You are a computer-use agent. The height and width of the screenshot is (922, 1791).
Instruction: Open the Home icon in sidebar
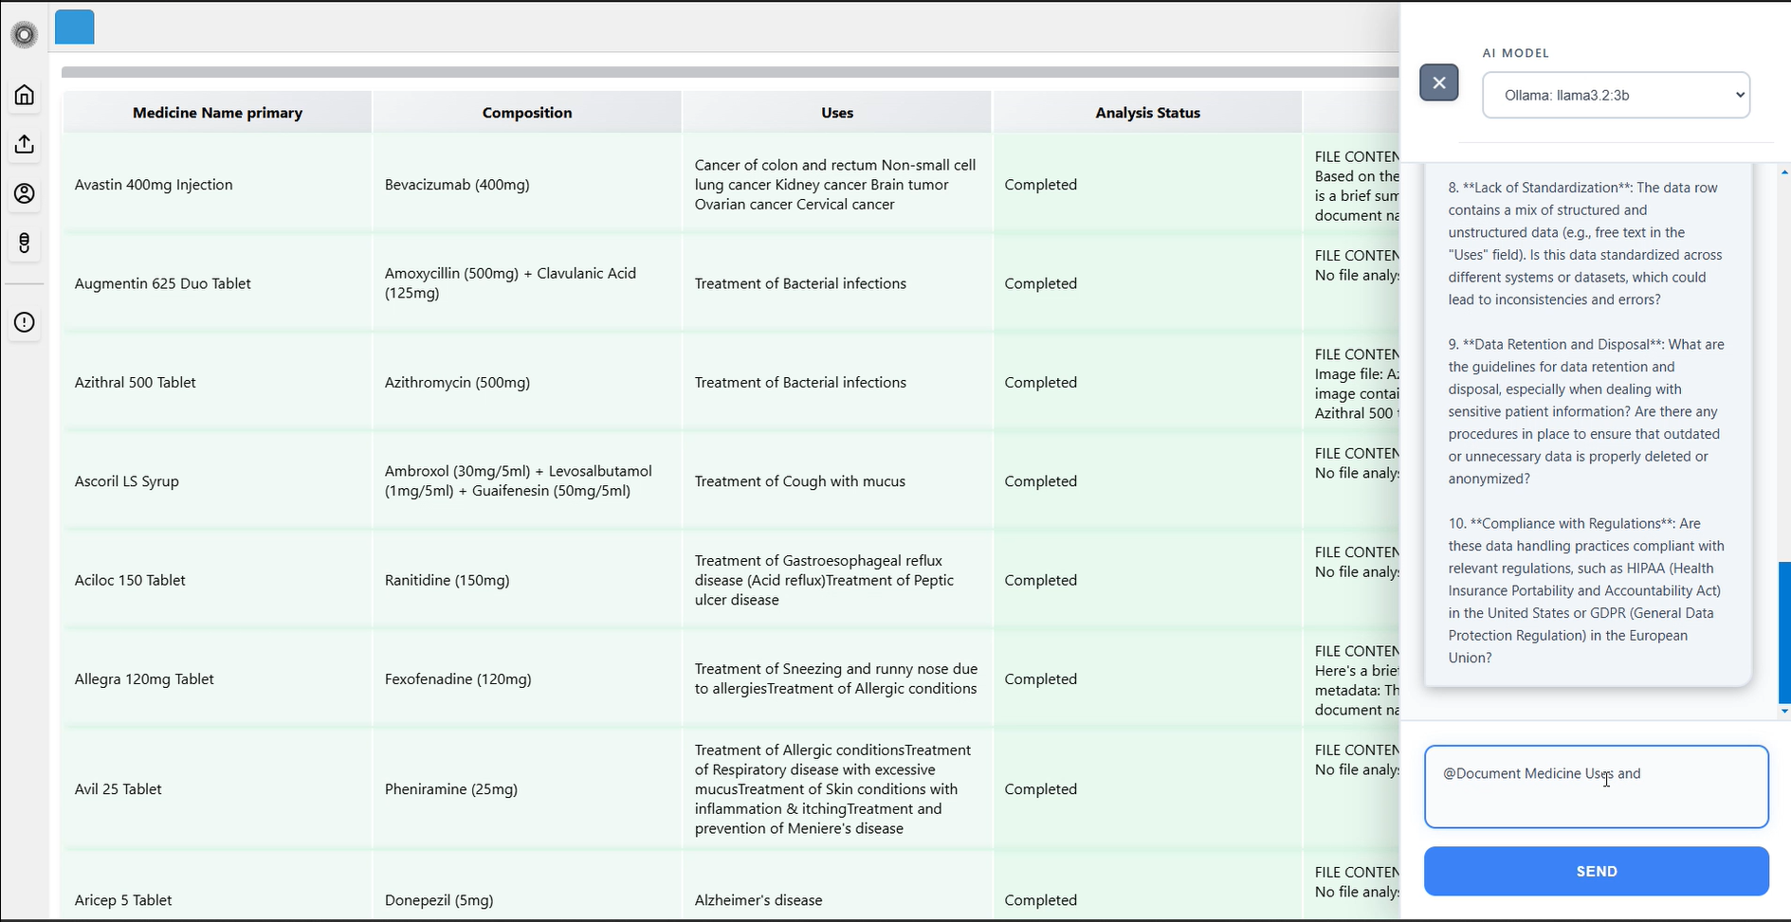[x=25, y=95]
